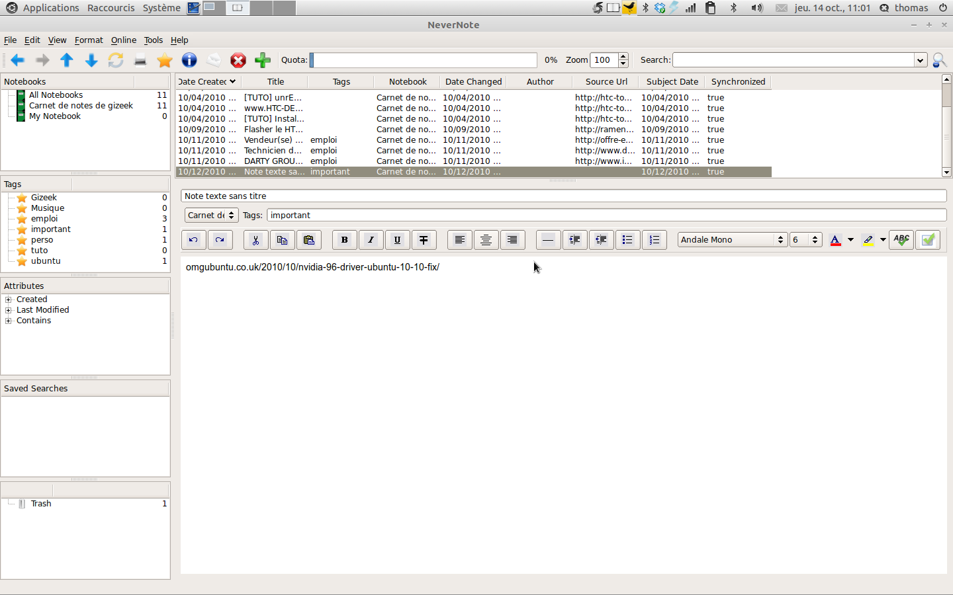953x595 pixels.
Task: Add a new note with green plus
Action: (263, 60)
